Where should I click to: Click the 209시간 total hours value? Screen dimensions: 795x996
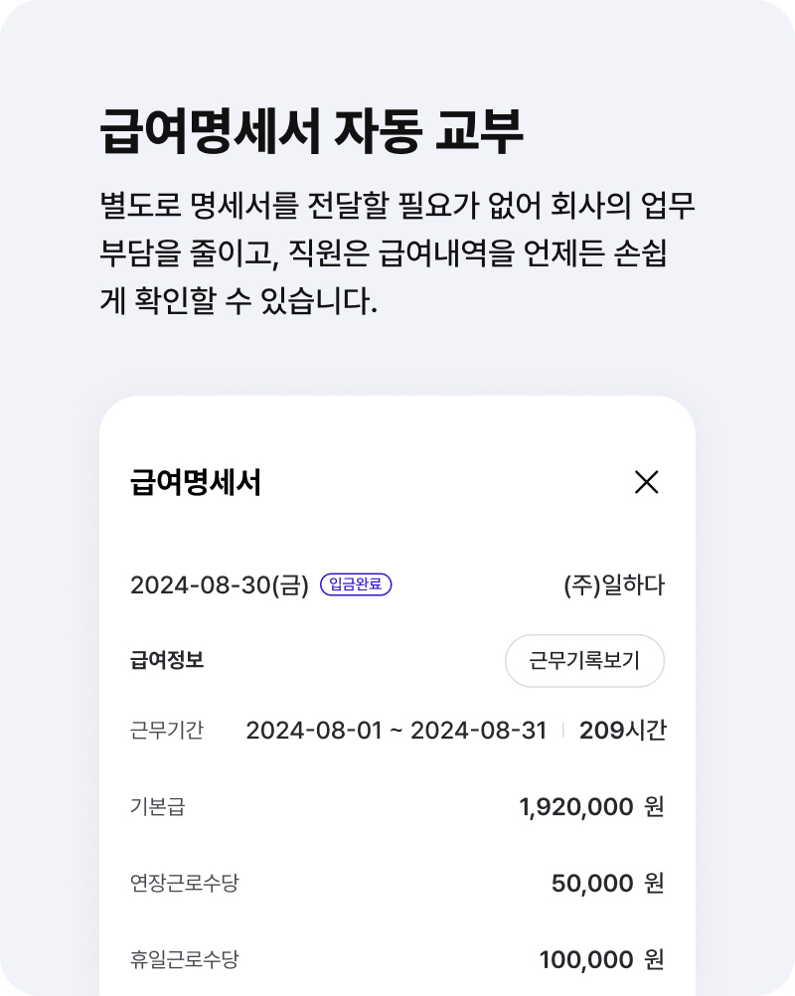click(x=622, y=731)
